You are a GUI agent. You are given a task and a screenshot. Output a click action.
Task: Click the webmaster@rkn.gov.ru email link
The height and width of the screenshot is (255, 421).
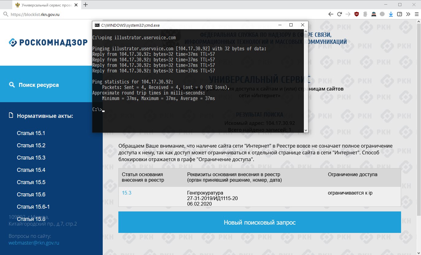click(34, 243)
